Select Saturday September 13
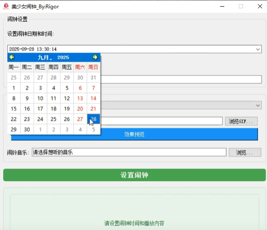Screen dimensions: 267x230 click(80, 98)
